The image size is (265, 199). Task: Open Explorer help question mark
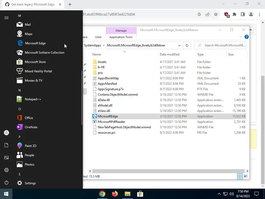click(247, 37)
